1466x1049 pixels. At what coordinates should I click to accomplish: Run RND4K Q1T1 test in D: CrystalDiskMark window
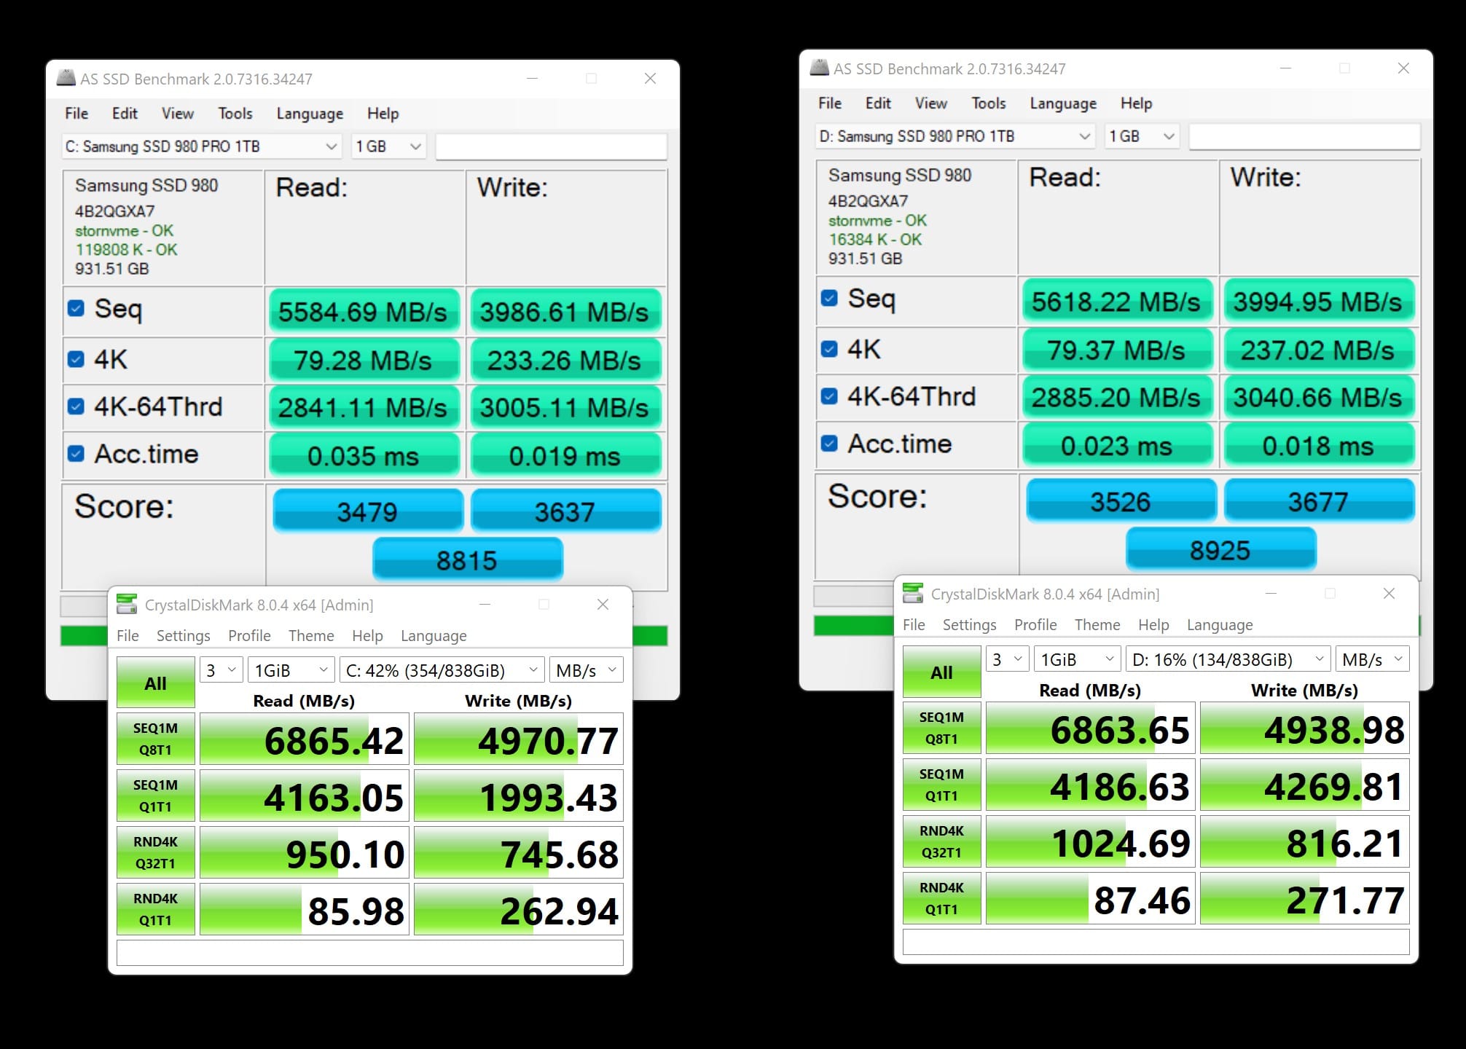941,898
